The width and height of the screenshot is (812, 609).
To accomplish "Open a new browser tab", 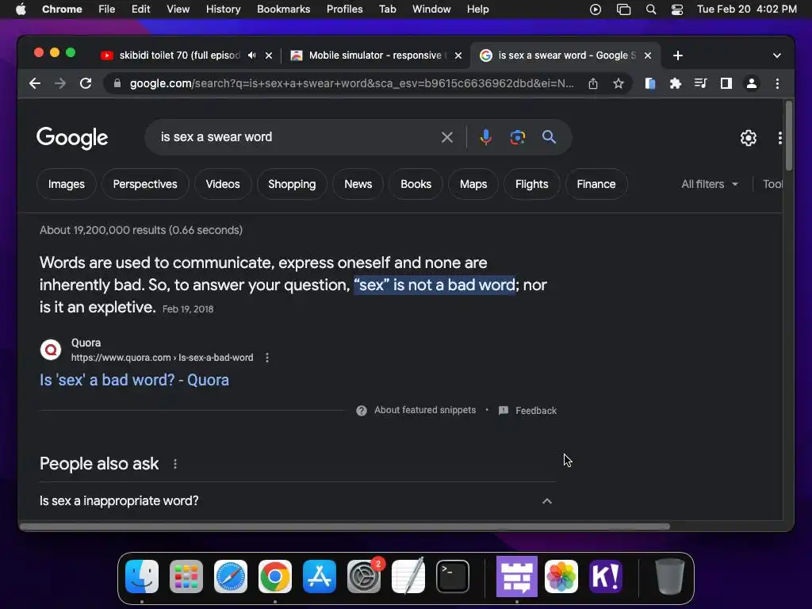I will 678,56.
